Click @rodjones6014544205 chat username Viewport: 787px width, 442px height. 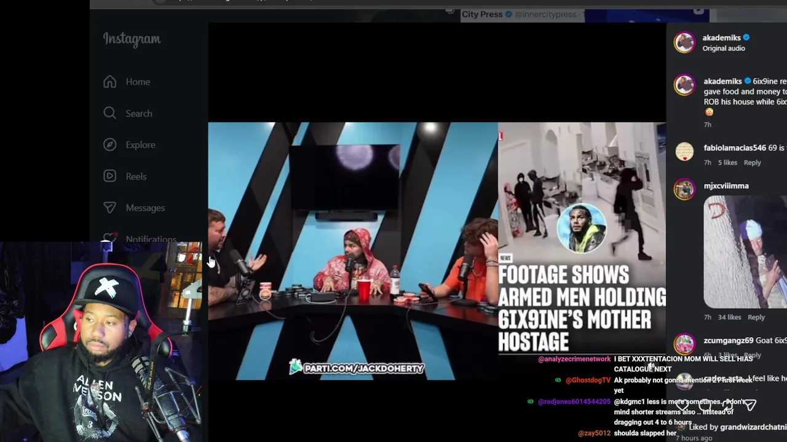click(574, 401)
